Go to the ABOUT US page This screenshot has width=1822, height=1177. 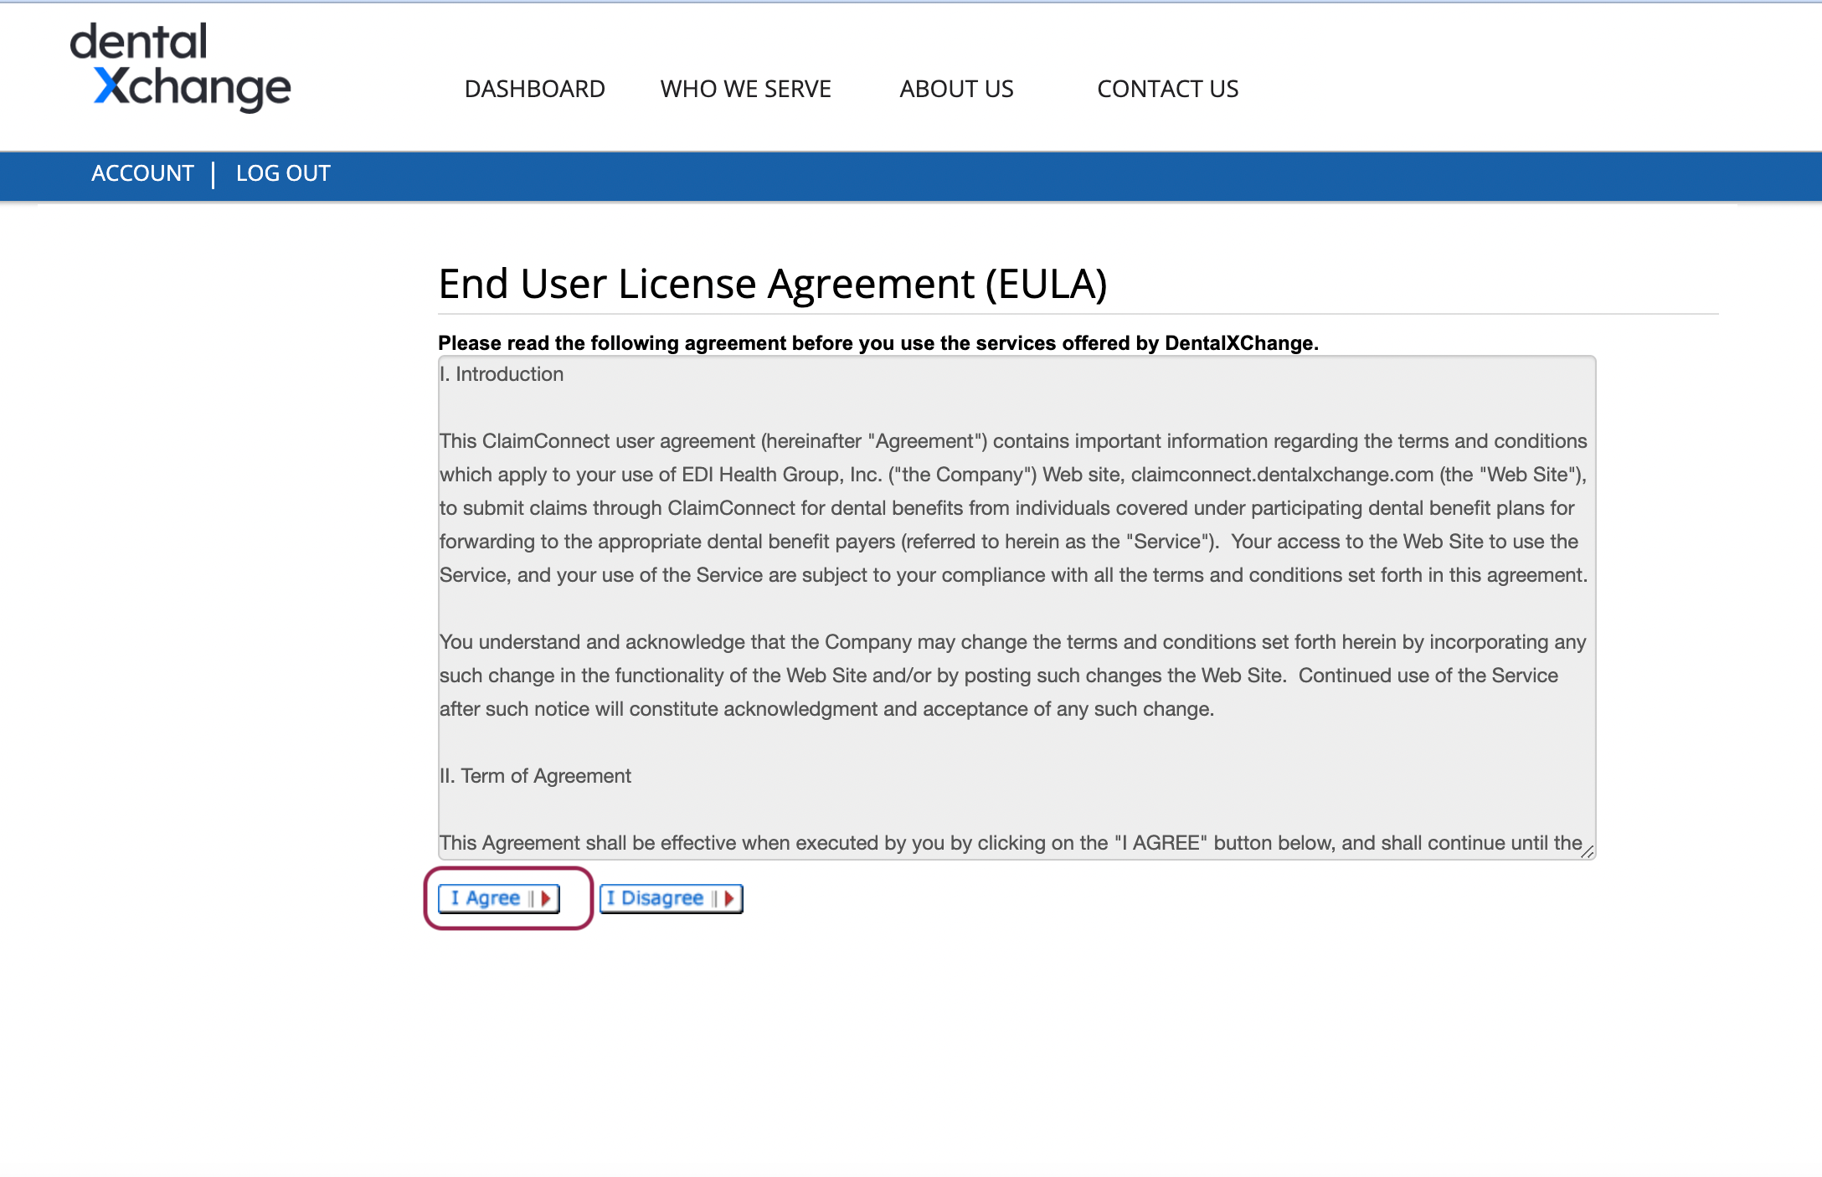(x=956, y=89)
